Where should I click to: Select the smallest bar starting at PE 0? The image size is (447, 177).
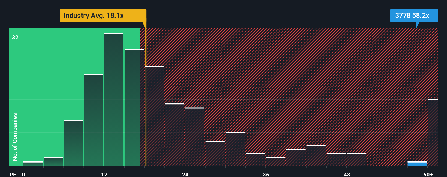(33, 163)
